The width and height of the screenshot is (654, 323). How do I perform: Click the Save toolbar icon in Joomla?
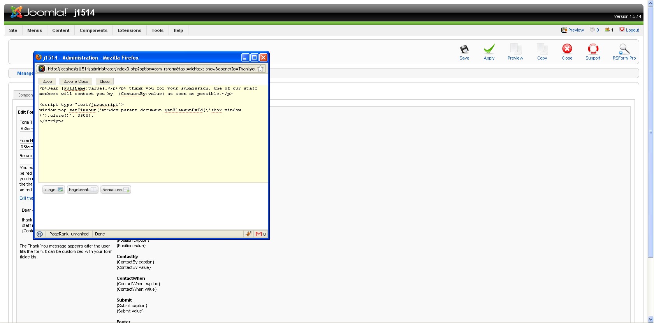[x=464, y=52]
